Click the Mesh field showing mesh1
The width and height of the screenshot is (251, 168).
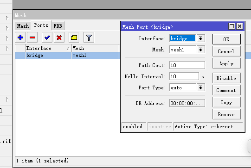pyautogui.click(x=183, y=50)
